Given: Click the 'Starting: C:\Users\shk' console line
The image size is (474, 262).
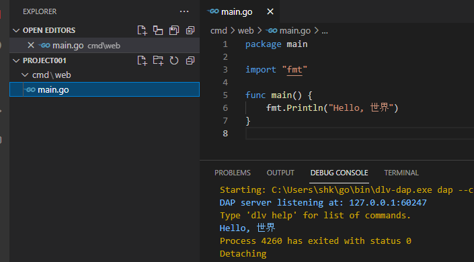Looking at the screenshot, I should 346,189.
